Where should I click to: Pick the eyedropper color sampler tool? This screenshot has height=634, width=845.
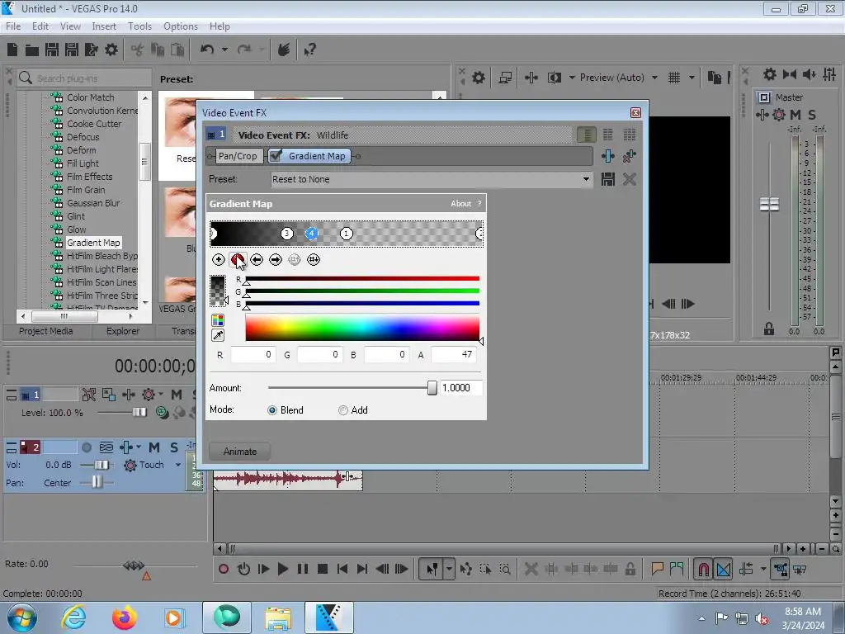click(218, 335)
